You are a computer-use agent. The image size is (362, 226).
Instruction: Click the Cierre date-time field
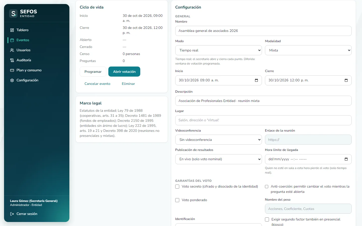(x=308, y=80)
